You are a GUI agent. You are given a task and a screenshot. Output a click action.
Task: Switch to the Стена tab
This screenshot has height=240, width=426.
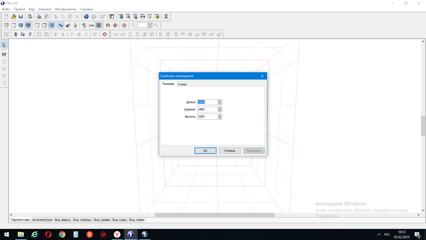pyautogui.click(x=182, y=84)
